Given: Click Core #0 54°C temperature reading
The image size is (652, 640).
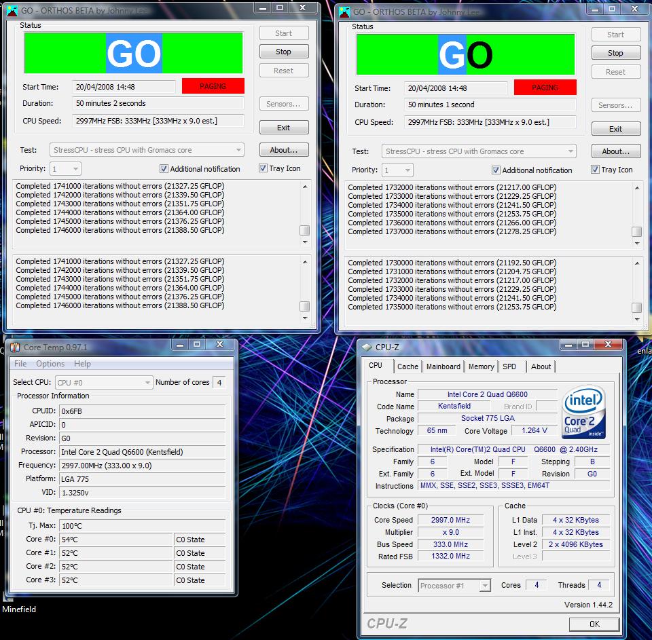Looking at the screenshot, I should pyautogui.click(x=115, y=540).
